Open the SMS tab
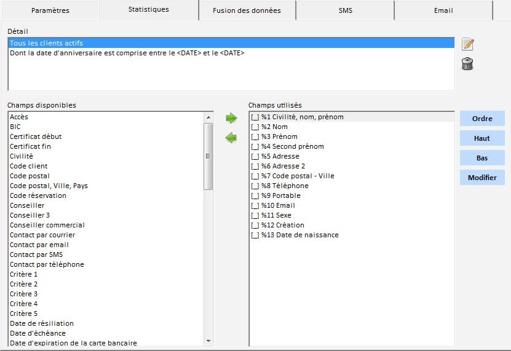 click(x=345, y=10)
